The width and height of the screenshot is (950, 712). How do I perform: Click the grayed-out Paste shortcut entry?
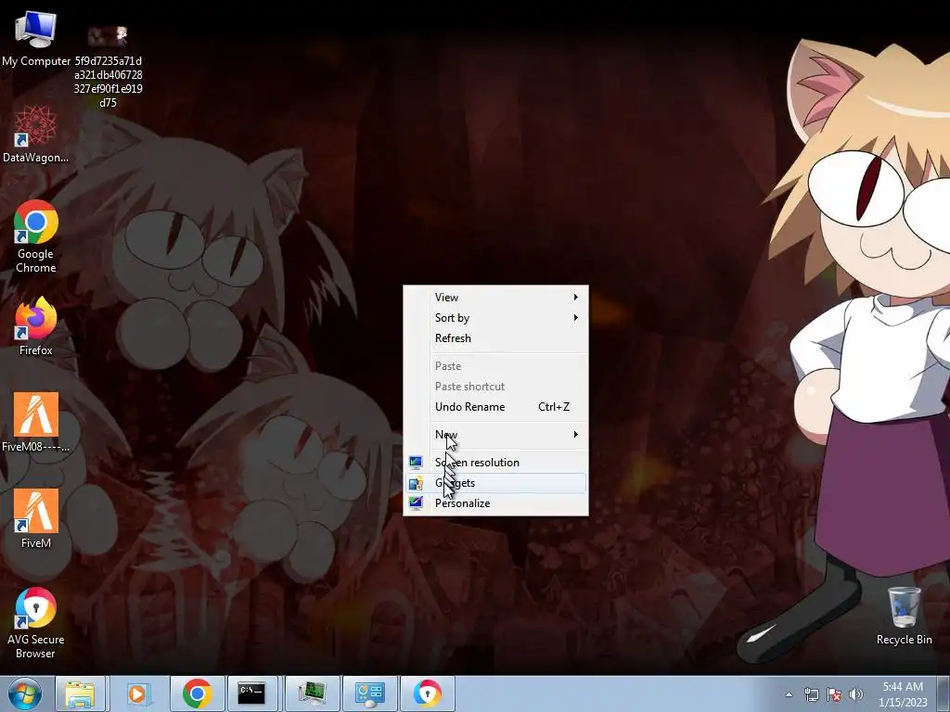495,387
